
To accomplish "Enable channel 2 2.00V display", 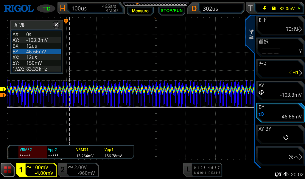I will pyautogui.click(x=78, y=170).
